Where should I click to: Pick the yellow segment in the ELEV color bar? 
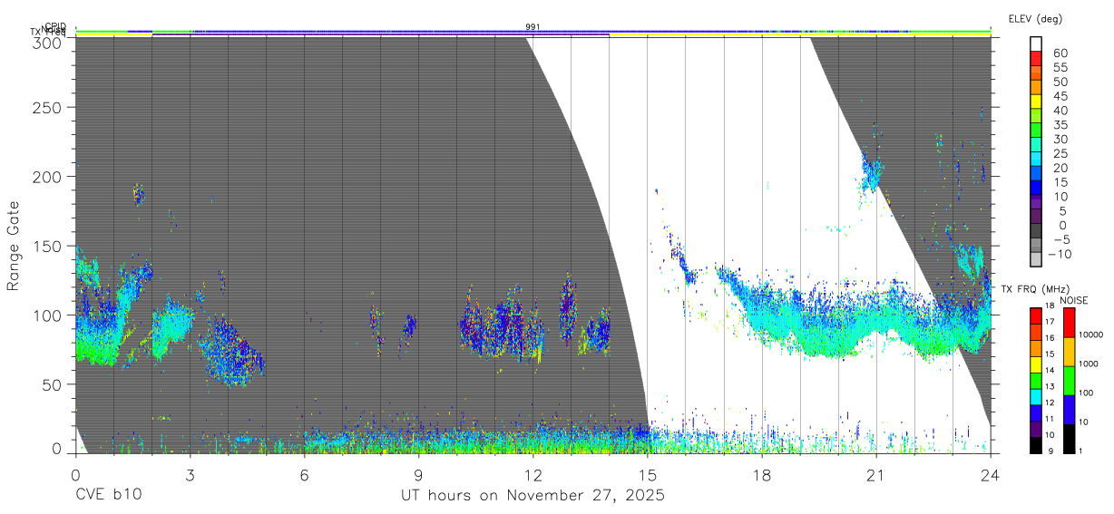pos(1036,101)
